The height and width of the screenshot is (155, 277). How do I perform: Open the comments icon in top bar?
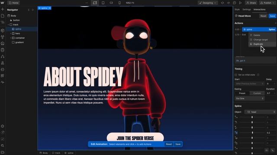click(235, 3)
